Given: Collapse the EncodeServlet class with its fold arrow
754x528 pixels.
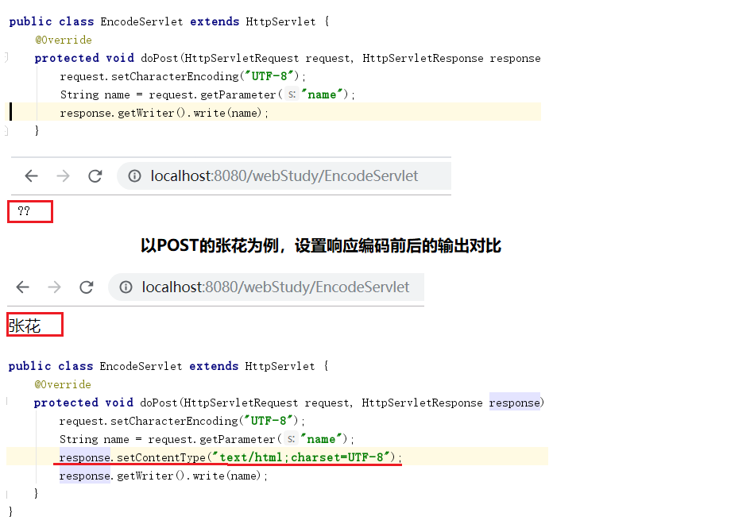Looking at the screenshot, I should click(6, 21).
